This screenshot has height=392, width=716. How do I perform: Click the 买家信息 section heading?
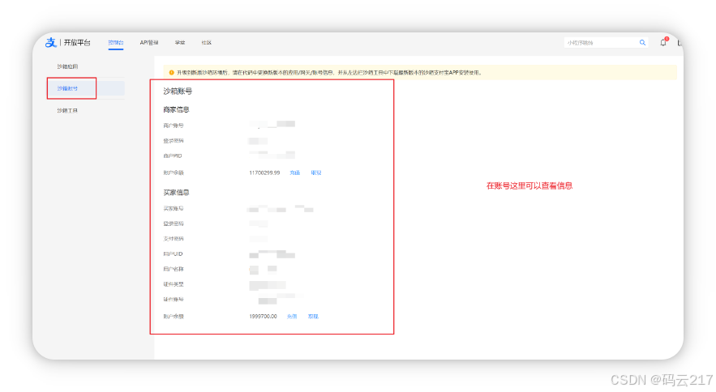(x=176, y=193)
